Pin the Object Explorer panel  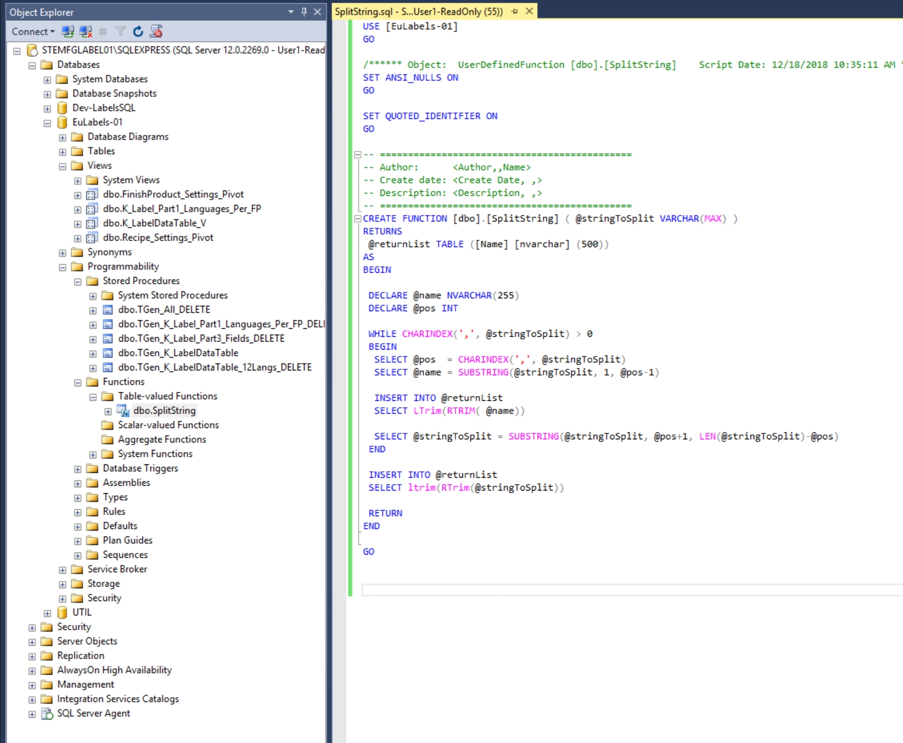[304, 12]
